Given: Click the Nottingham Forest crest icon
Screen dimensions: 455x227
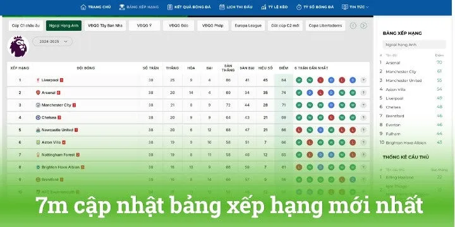Looking at the screenshot, I should tap(38, 155).
